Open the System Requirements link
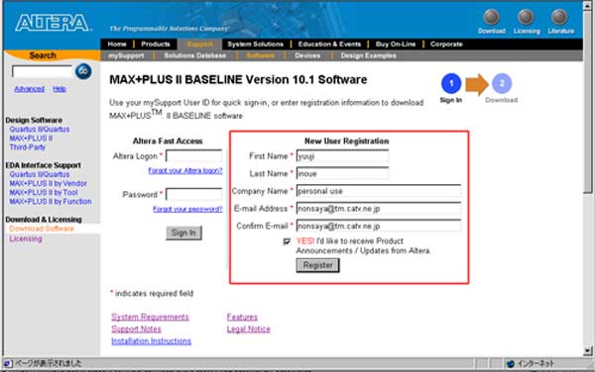595x372 pixels. [150, 318]
